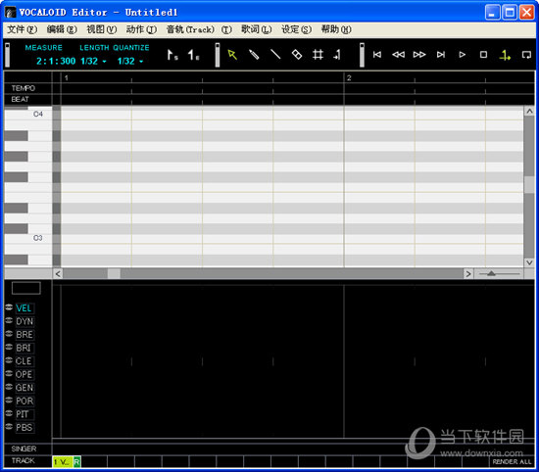The image size is (539, 472).
Task: Open the 动作(J) menu
Action: pyautogui.click(x=141, y=29)
